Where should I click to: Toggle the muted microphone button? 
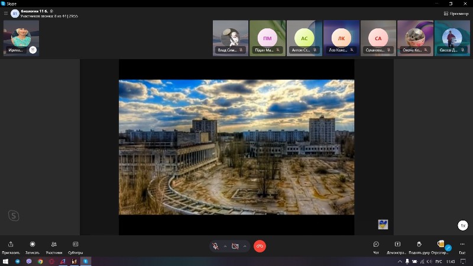pyautogui.click(x=216, y=246)
